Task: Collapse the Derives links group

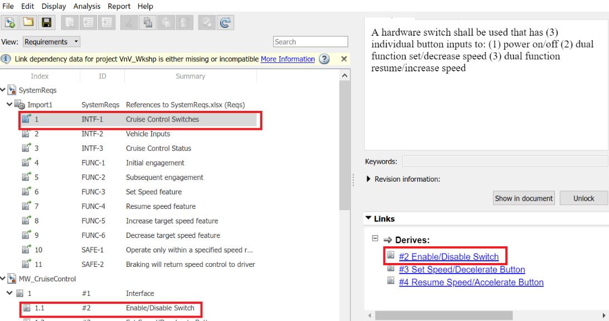Action: point(375,239)
